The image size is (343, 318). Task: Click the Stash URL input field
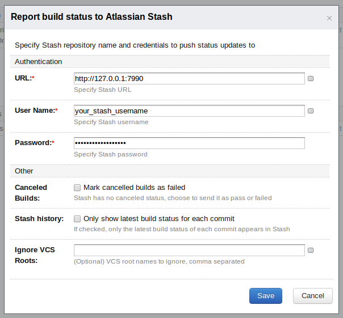pos(189,78)
